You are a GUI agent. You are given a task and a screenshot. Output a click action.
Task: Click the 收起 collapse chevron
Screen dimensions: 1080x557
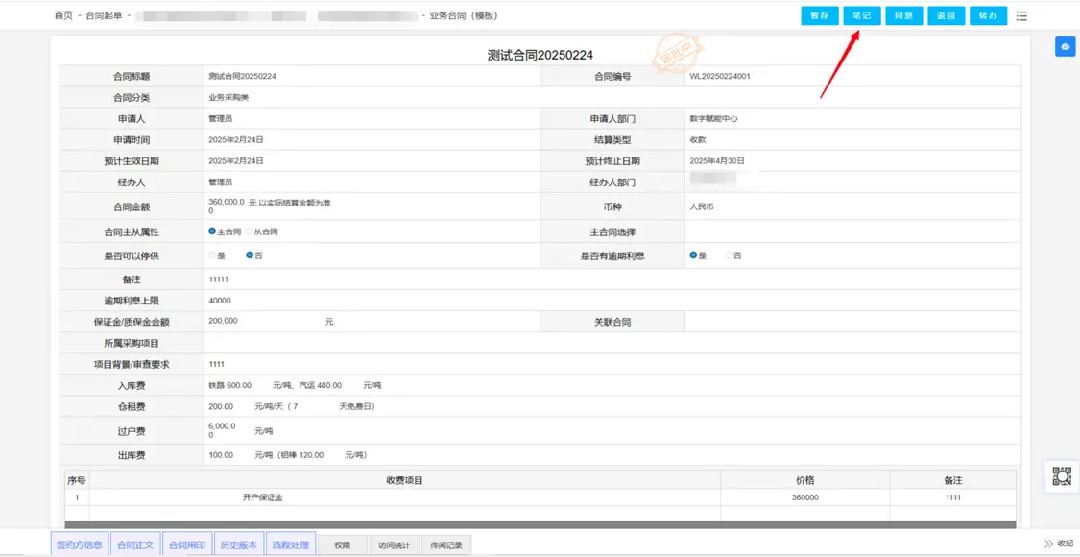click(x=1058, y=544)
